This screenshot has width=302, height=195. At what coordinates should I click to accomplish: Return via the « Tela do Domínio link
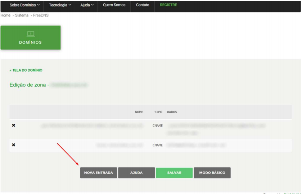tap(26, 70)
